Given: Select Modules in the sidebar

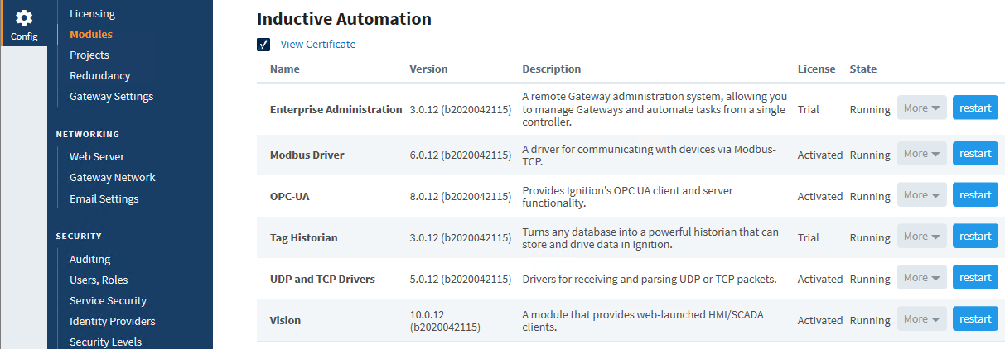Looking at the screenshot, I should pos(91,35).
